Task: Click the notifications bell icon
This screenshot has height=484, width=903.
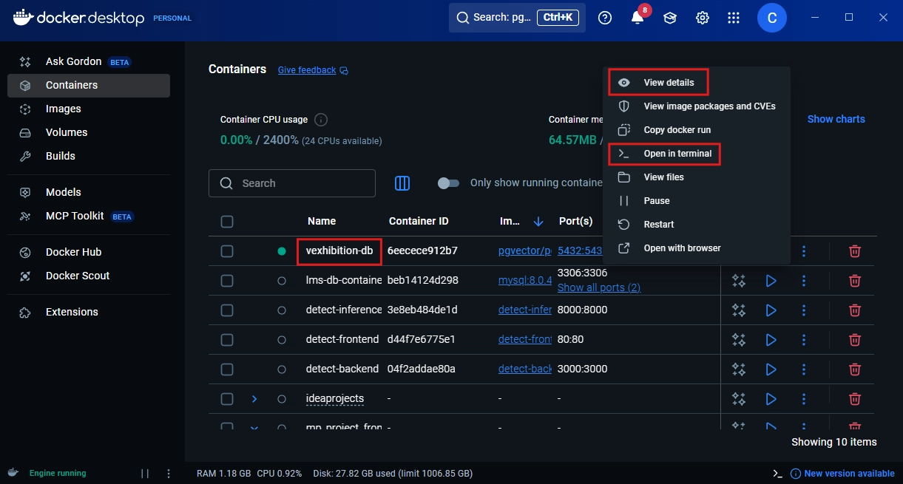Action: coord(637,18)
